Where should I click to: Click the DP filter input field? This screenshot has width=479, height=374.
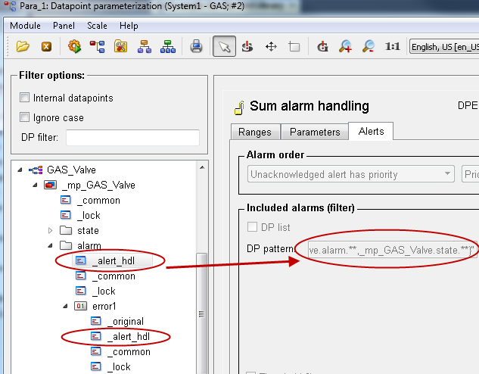[132, 138]
